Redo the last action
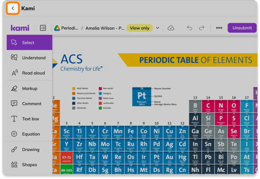260x179 pixels. [202, 28]
